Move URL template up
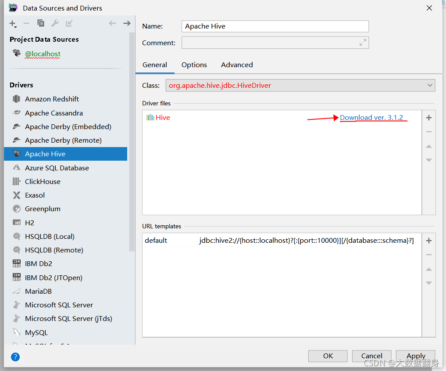446x371 pixels. point(429,269)
